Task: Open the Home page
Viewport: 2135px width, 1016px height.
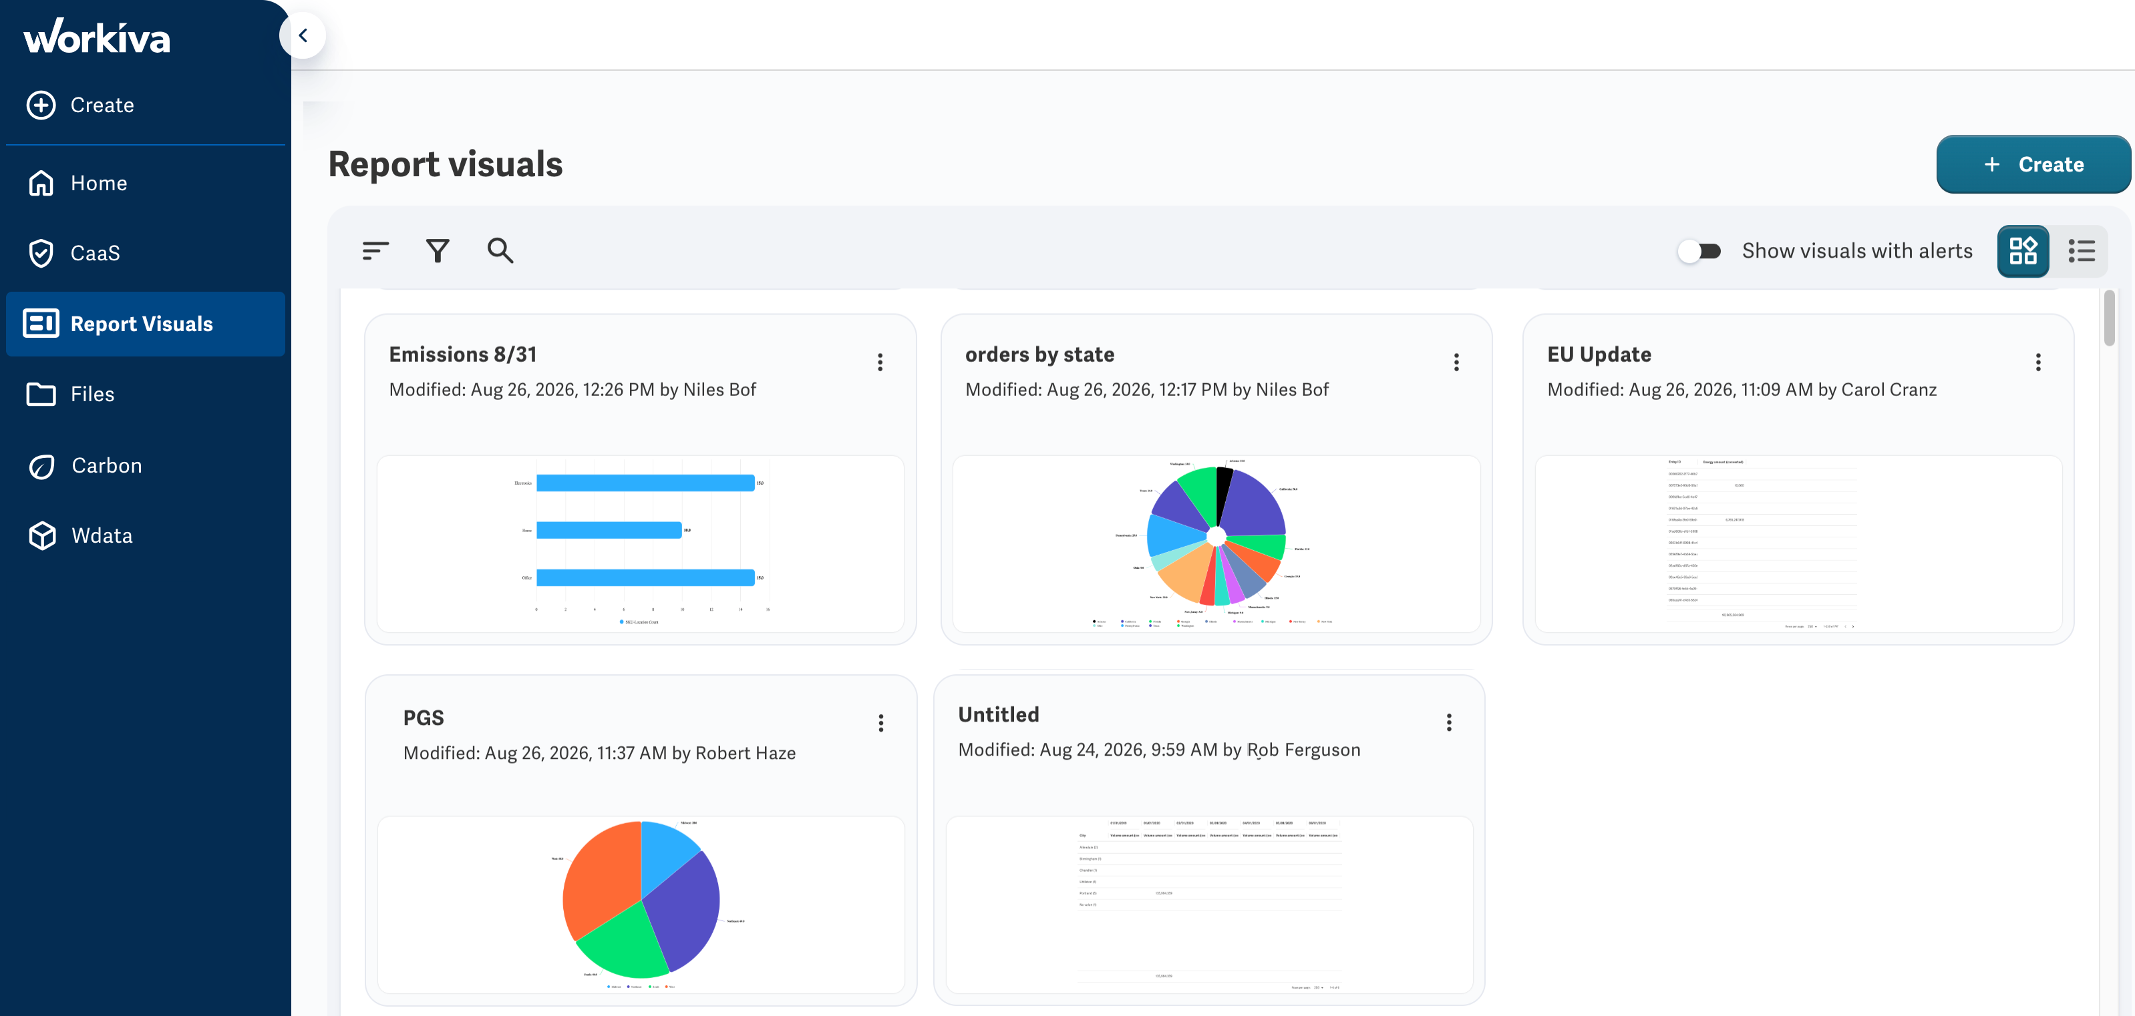Action: pyautogui.click(x=145, y=183)
